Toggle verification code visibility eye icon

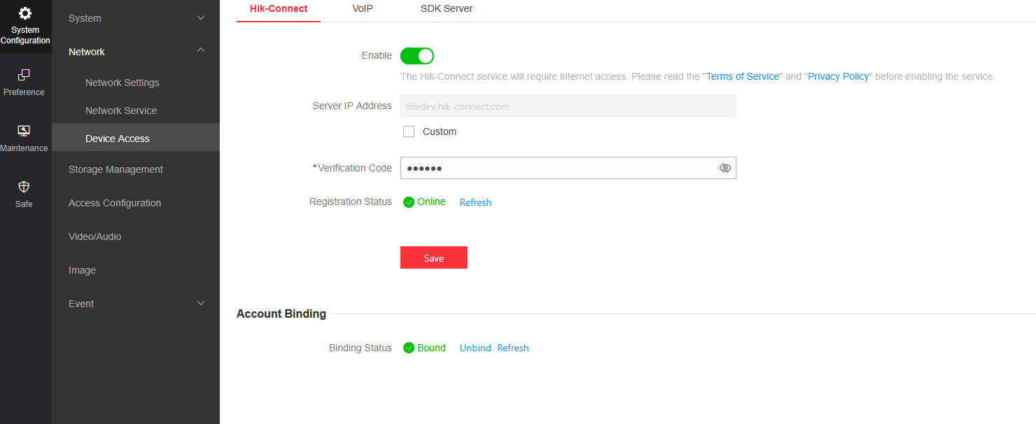pos(725,168)
